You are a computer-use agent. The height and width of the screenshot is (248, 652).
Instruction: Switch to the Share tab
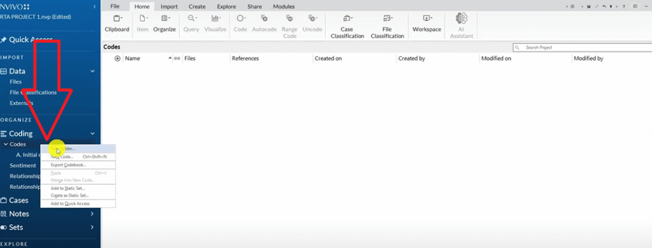point(255,6)
